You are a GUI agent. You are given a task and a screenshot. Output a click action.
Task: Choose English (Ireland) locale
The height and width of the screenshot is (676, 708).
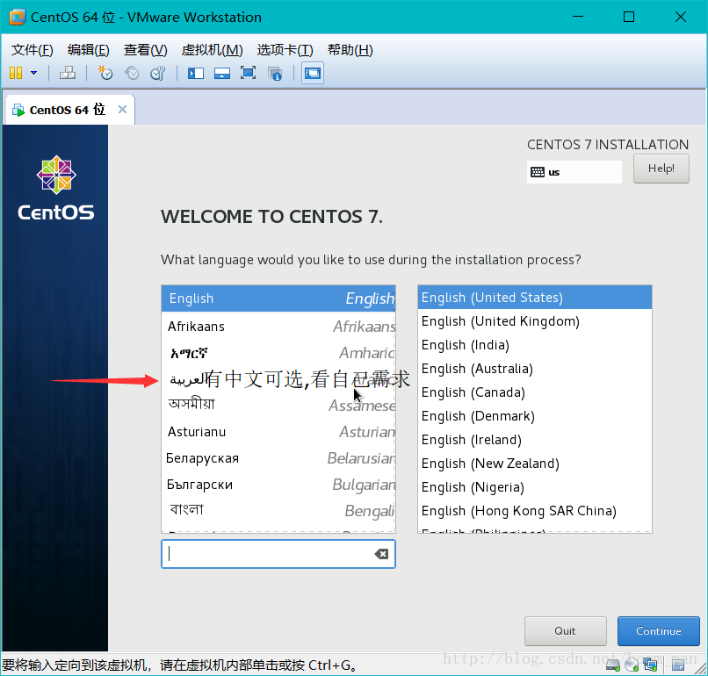pyautogui.click(x=535, y=440)
